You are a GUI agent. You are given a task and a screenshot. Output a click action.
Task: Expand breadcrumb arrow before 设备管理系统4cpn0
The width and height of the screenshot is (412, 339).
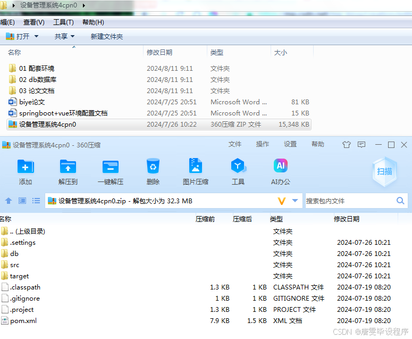13,5
